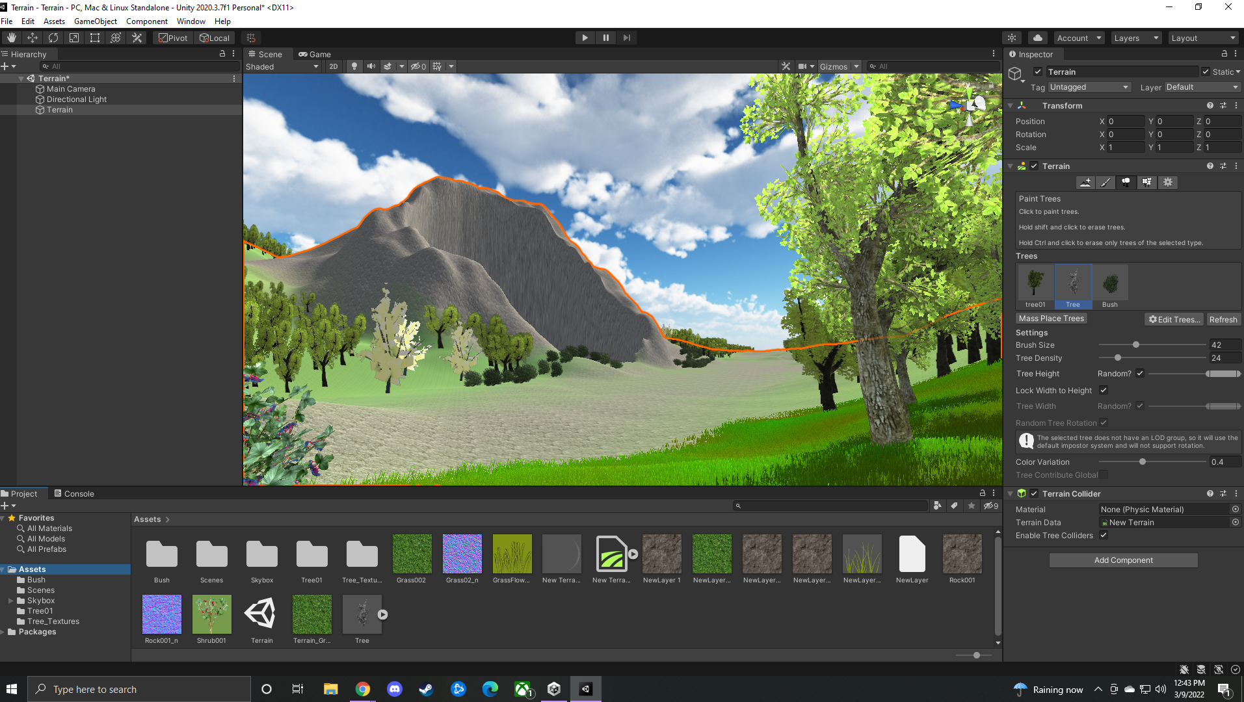Click Mass Place Trees button
1244x702 pixels.
pos(1052,318)
